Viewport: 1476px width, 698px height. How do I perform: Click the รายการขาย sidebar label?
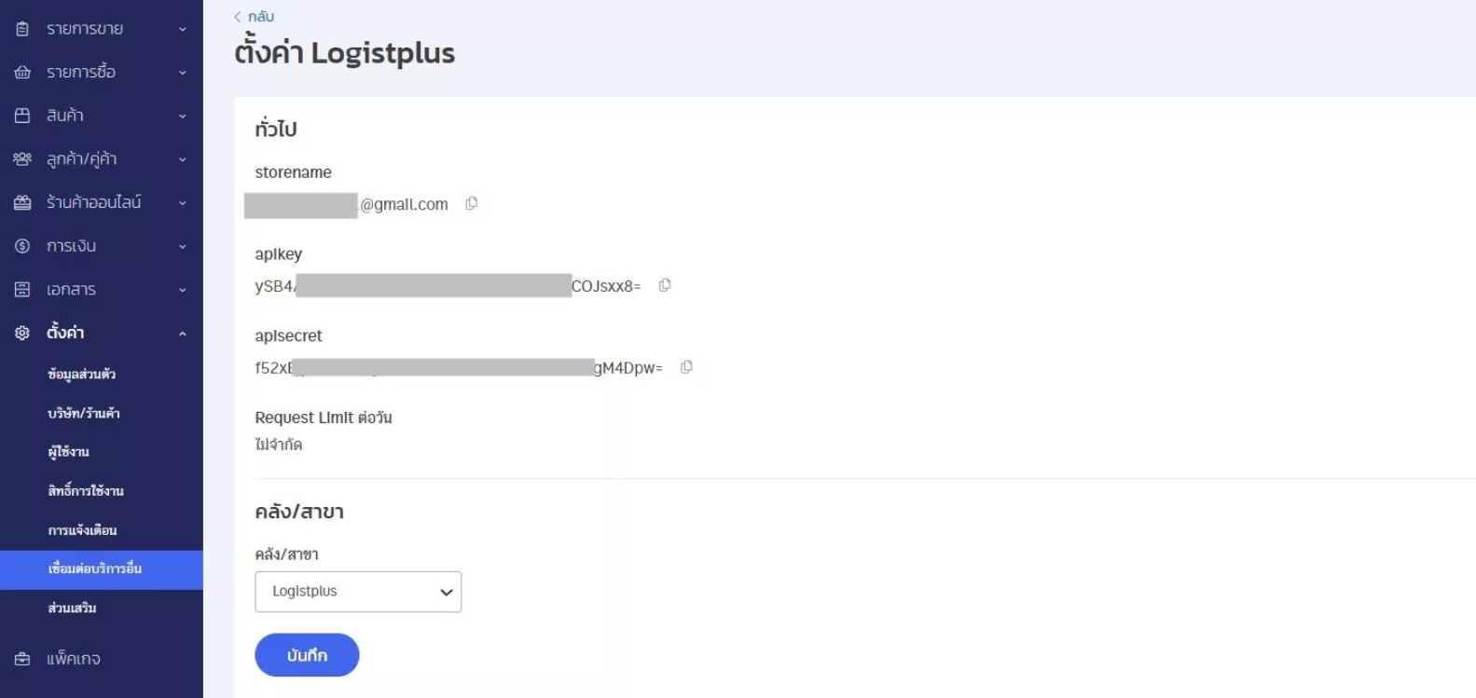[85, 29]
